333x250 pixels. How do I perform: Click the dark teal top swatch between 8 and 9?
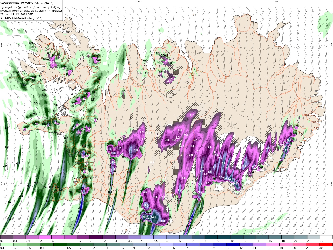click(211, 237)
